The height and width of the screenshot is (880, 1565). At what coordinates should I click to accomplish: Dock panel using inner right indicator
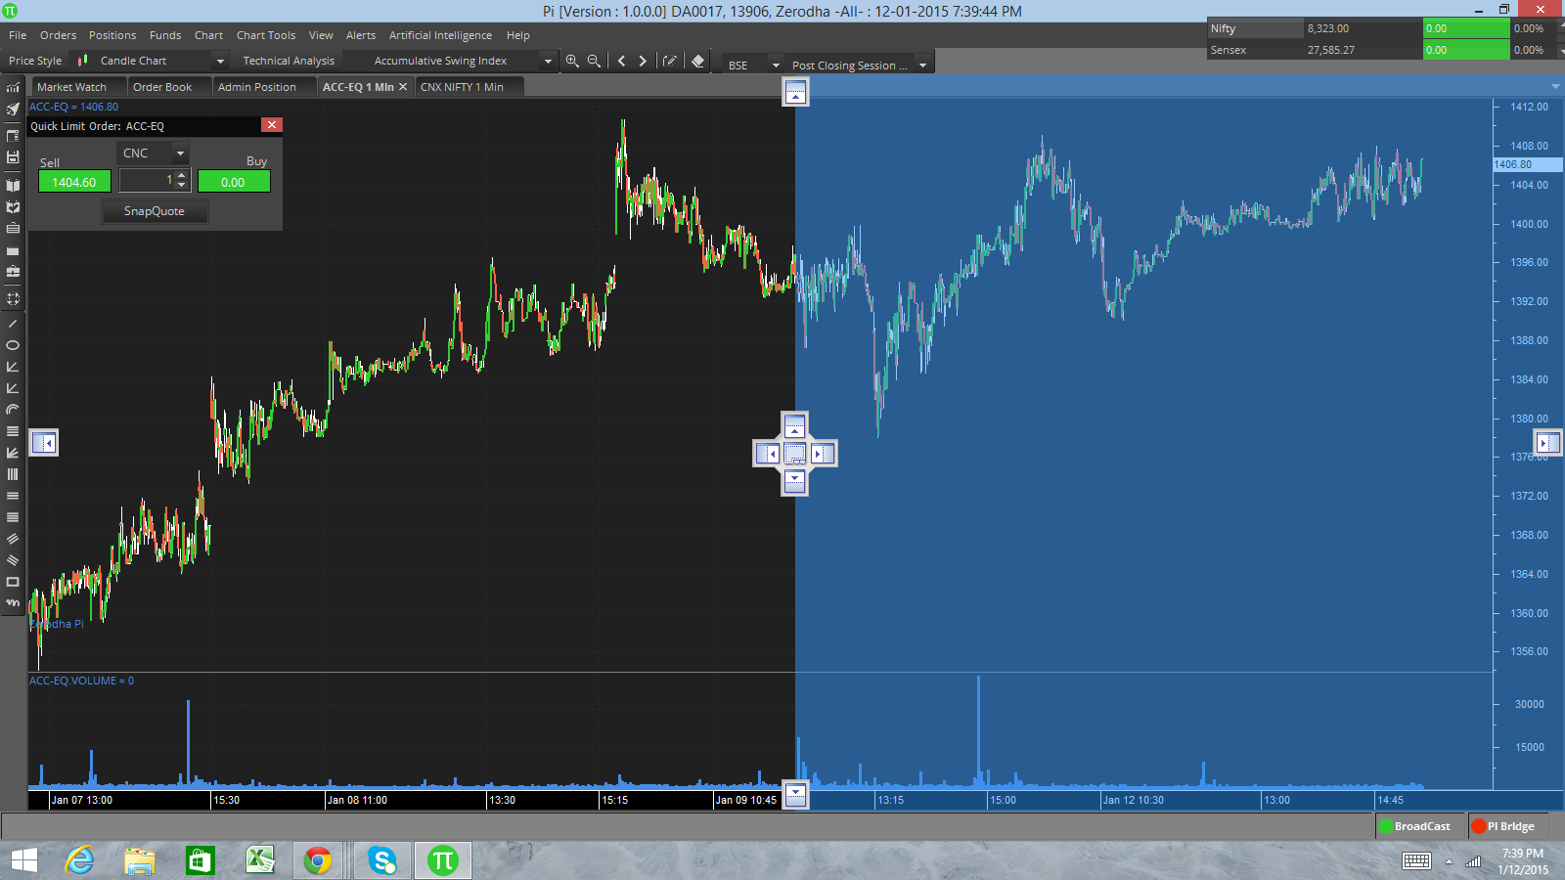(823, 454)
